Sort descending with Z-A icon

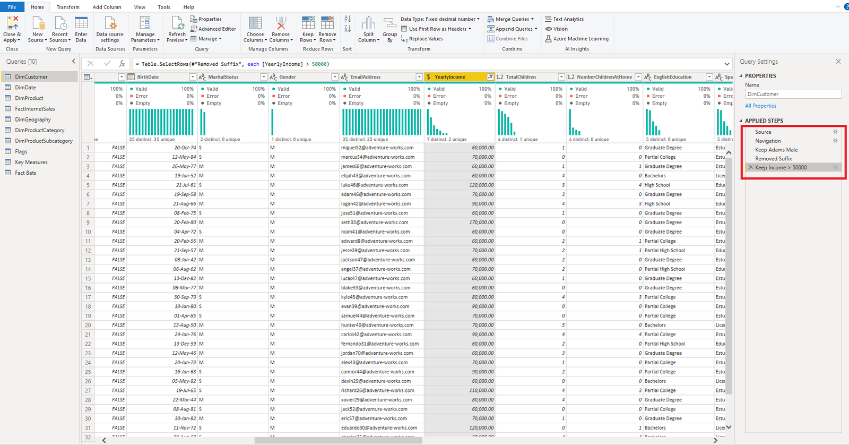pyautogui.click(x=348, y=29)
